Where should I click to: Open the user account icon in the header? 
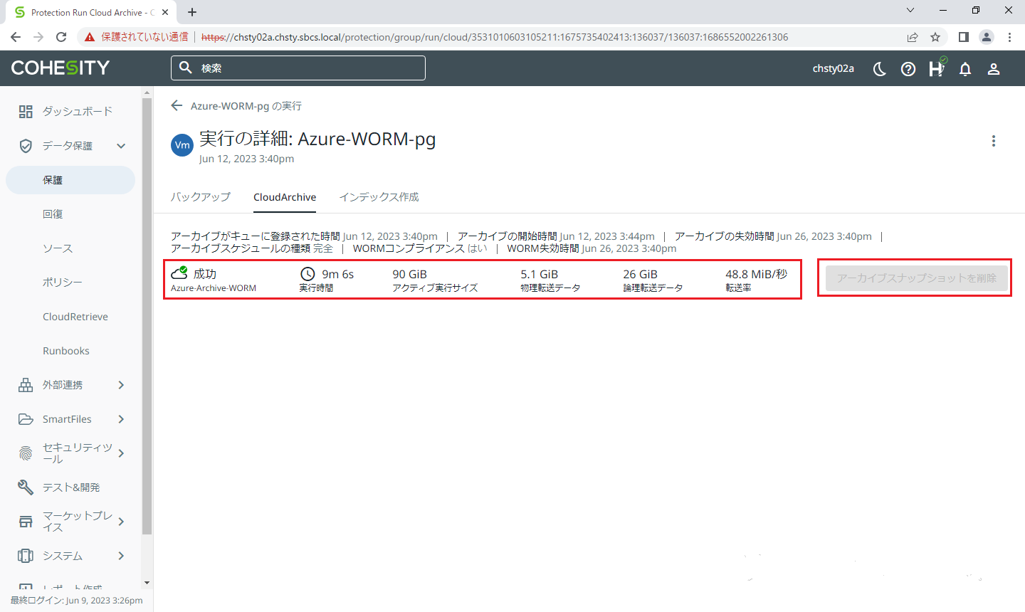point(994,69)
